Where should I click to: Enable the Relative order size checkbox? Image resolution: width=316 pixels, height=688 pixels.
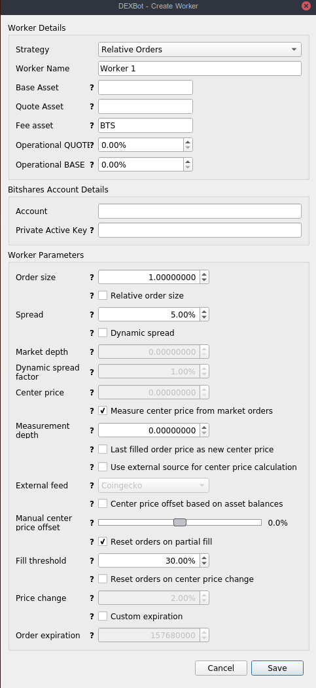coord(103,296)
